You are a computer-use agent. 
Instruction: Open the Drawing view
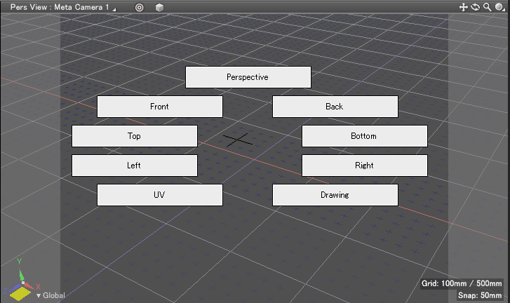pyautogui.click(x=335, y=195)
